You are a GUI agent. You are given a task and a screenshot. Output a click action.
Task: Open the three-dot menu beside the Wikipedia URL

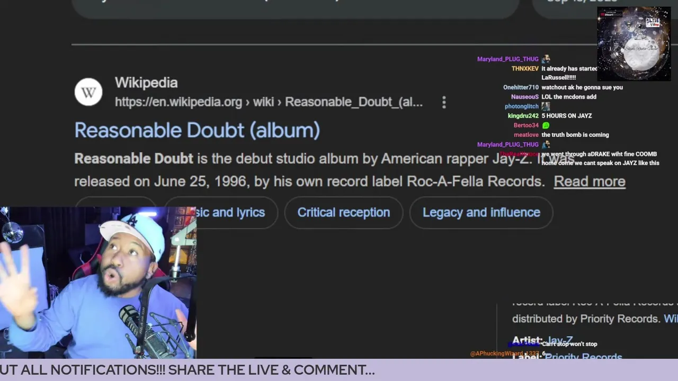(444, 102)
